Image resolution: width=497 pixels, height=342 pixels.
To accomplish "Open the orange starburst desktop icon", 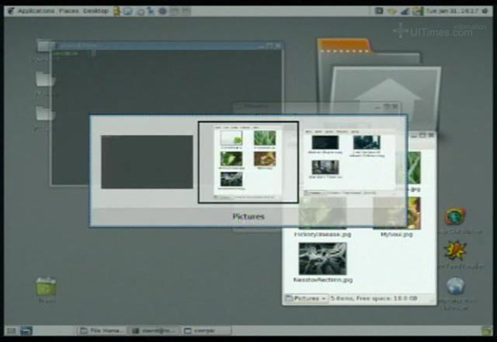I will (456, 250).
